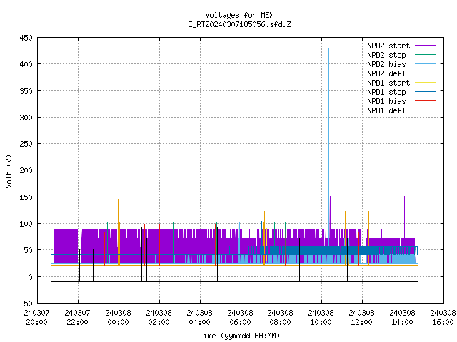The width and height of the screenshot is (457, 342).
Task: Click the 240308 06:00 time tick label
Action: [x=240, y=318]
